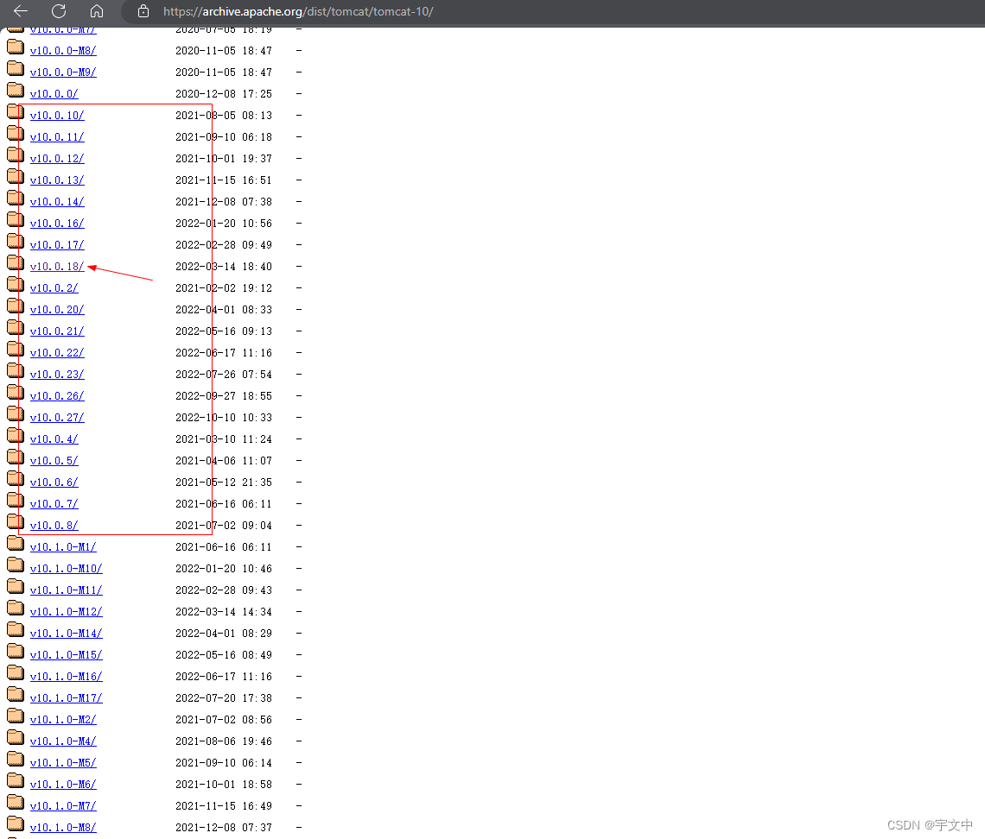Open the v10.1.0-M15/ directory link
Viewport: 985px width, 839px height.
coord(66,654)
